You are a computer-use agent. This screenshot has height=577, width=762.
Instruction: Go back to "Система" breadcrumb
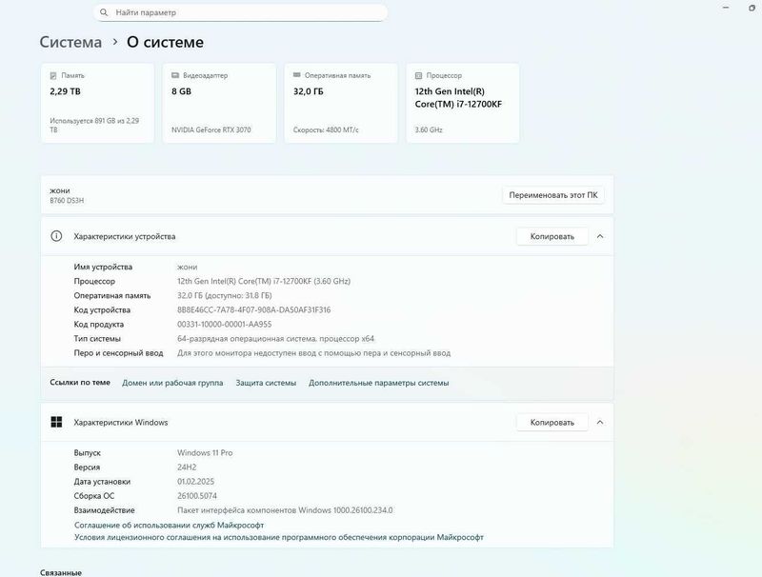pyautogui.click(x=70, y=42)
